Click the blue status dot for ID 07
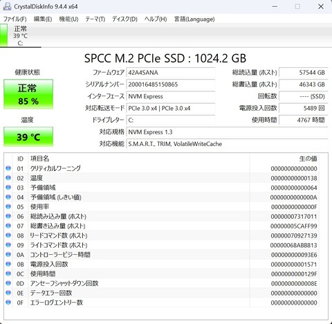Viewport: 332px width, 324px height. point(8,226)
